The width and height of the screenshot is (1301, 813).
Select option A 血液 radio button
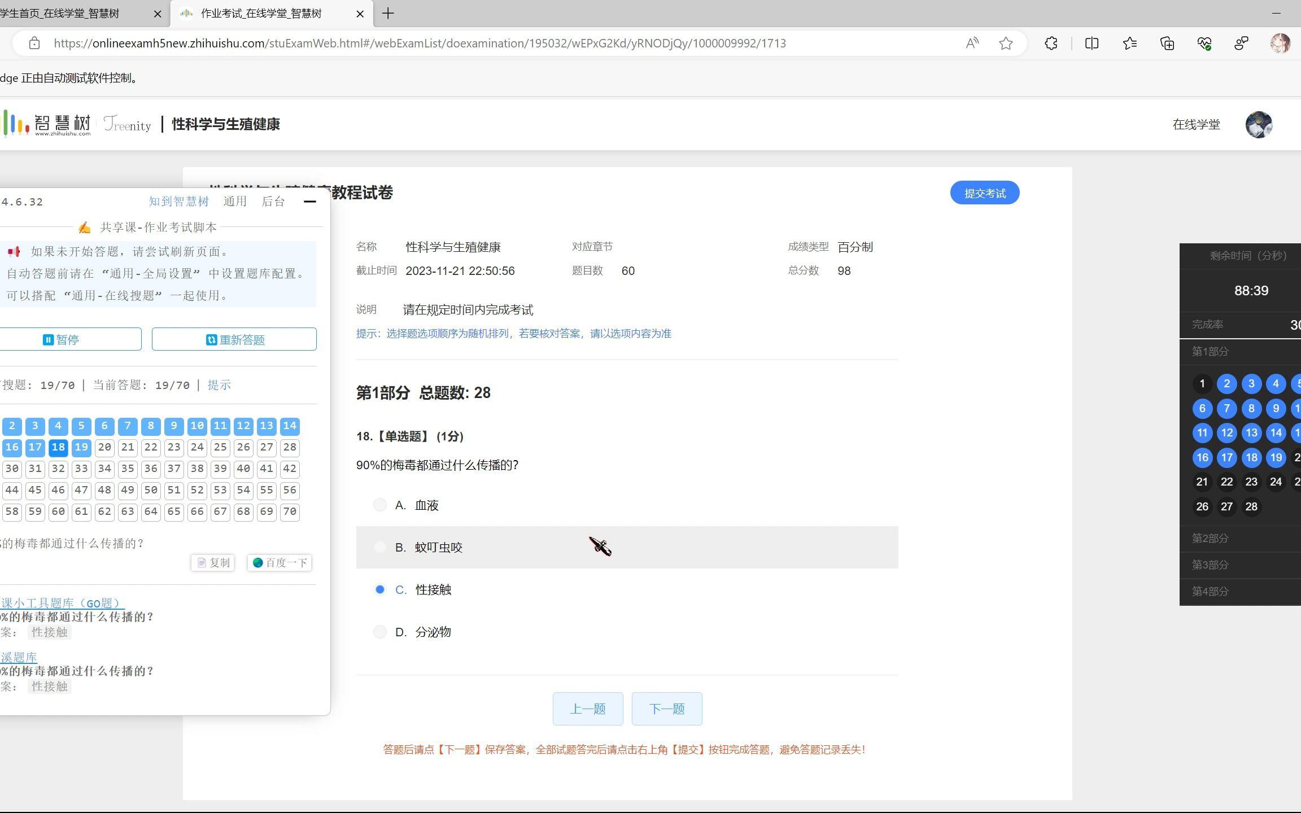[x=380, y=505]
